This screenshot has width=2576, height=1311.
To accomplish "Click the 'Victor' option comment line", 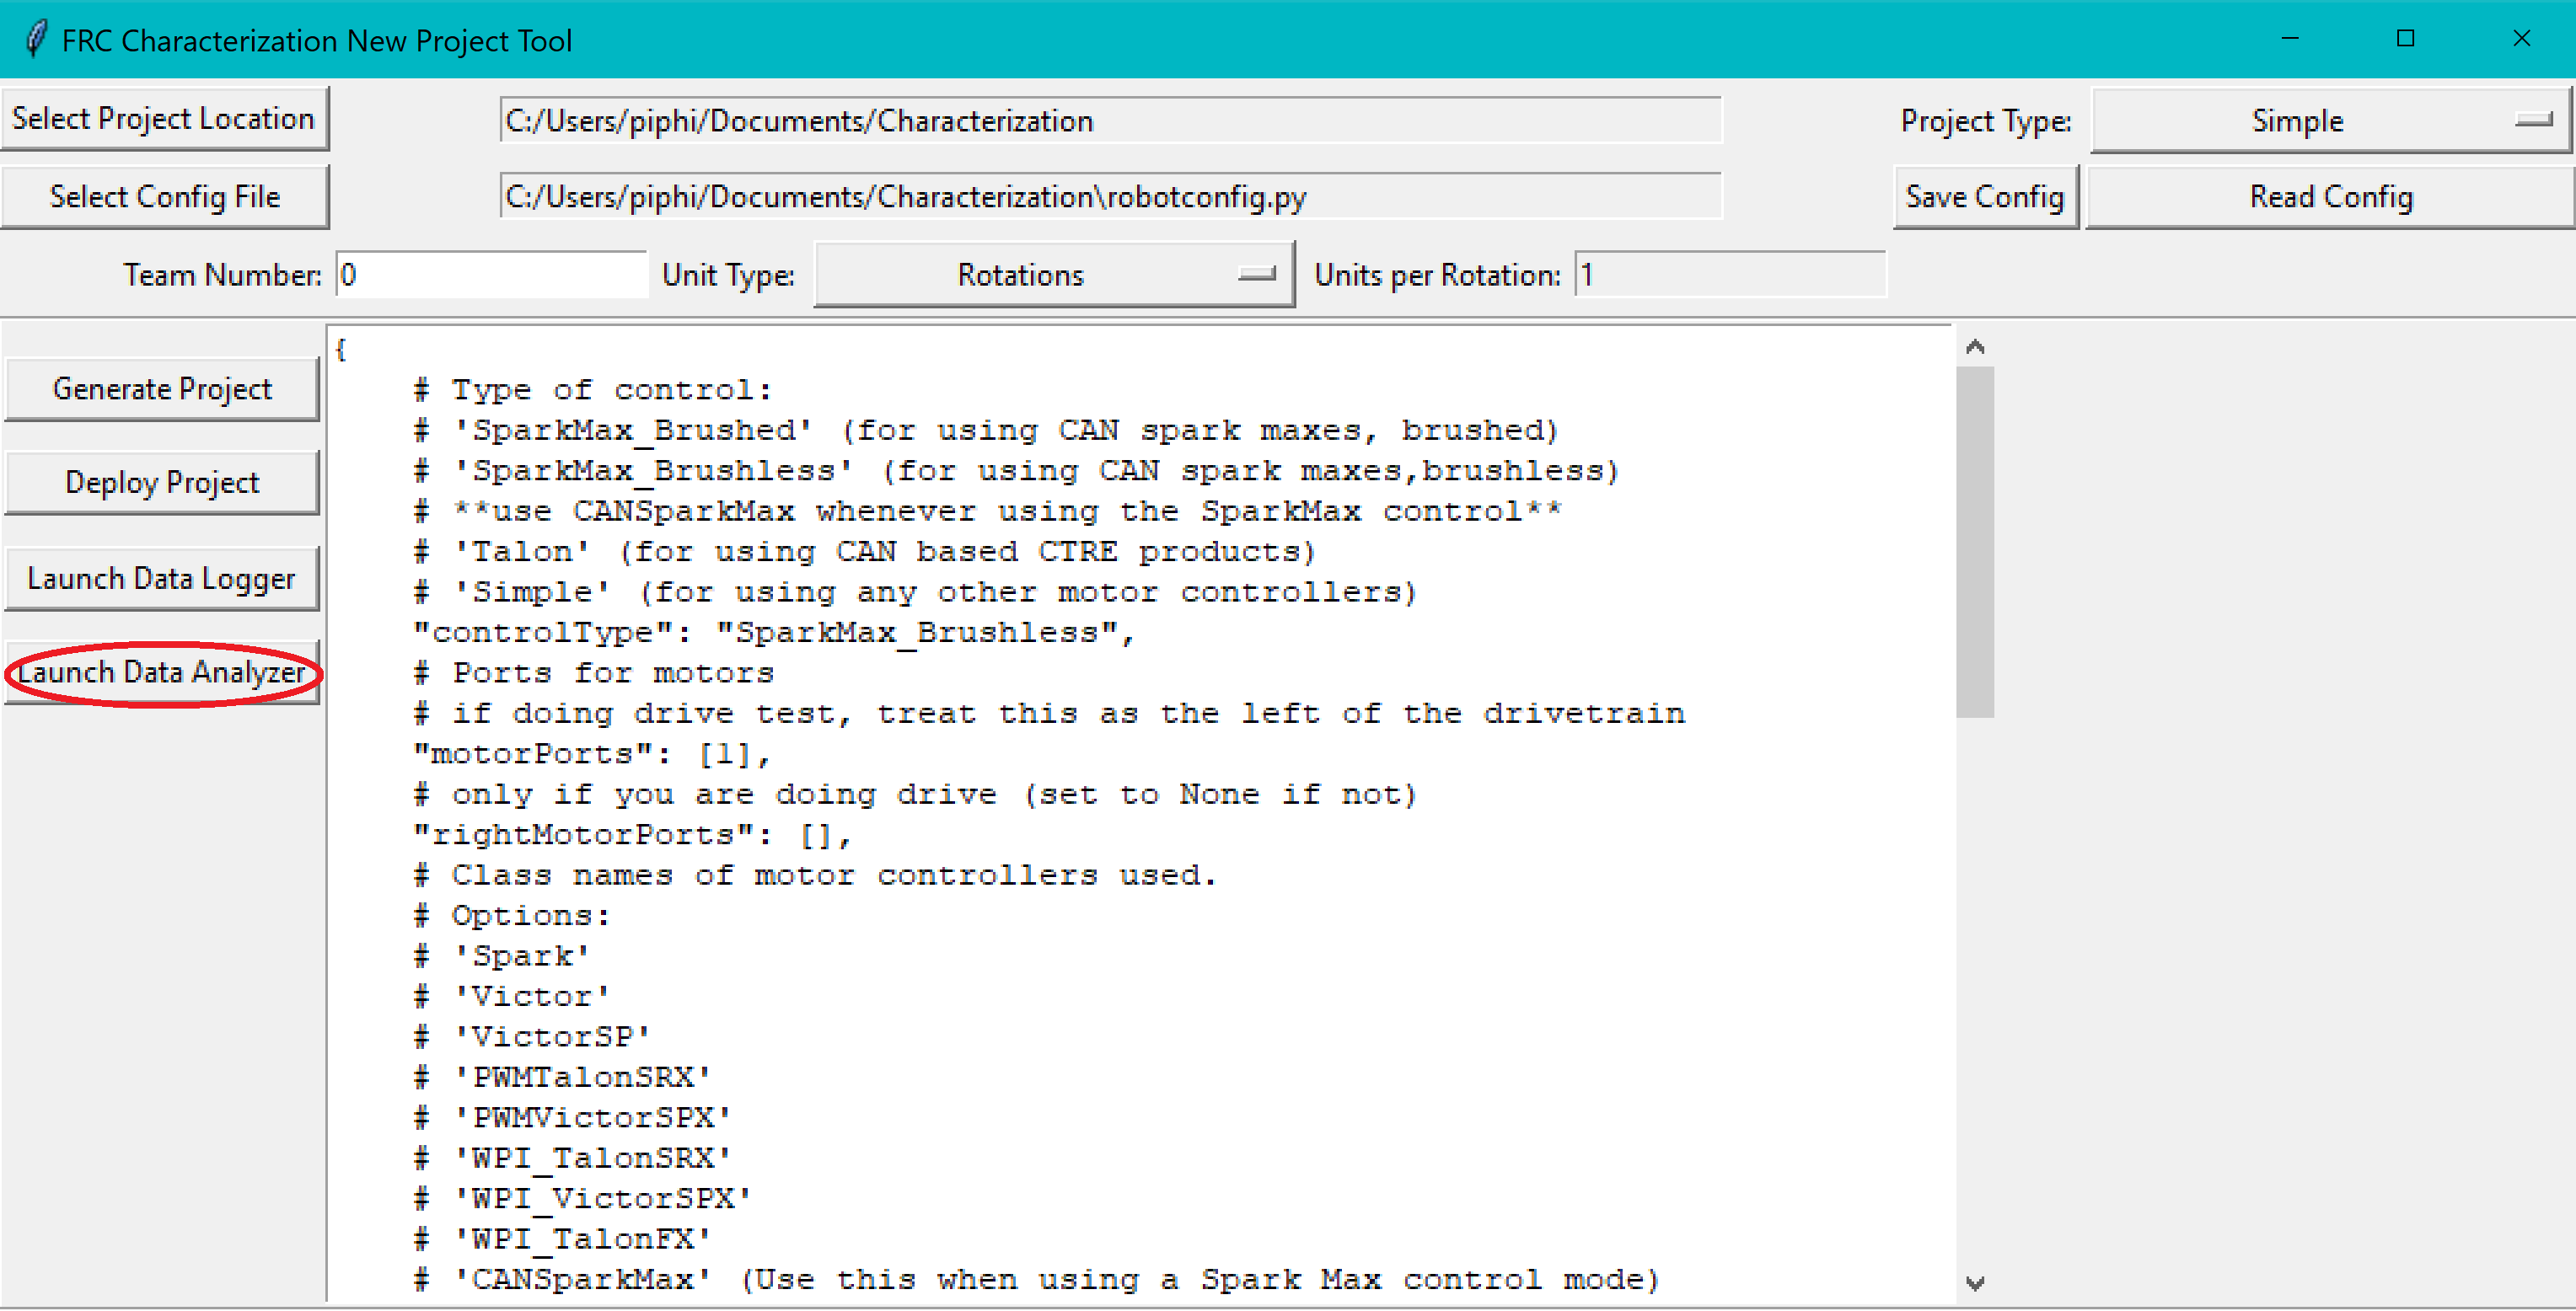I will tap(511, 998).
